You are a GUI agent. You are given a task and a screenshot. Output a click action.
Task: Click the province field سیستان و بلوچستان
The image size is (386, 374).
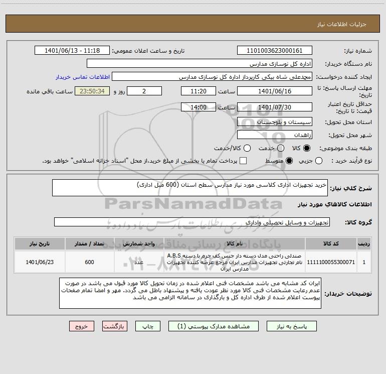tap(275, 121)
